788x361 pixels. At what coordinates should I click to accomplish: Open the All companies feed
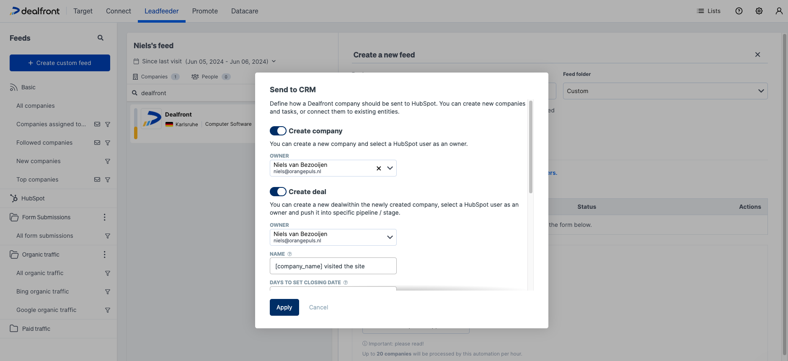tap(36, 106)
